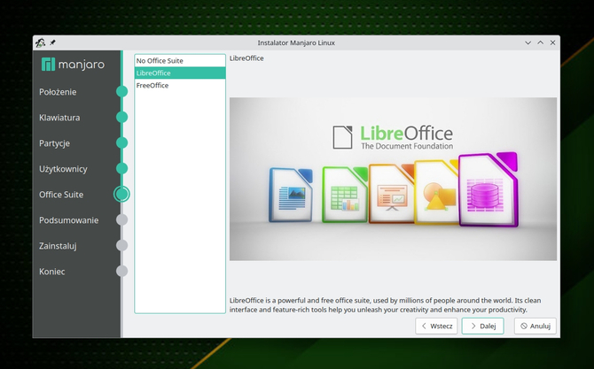Select LibreOffice in the list
The width and height of the screenshot is (594, 369).
click(x=180, y=73)
